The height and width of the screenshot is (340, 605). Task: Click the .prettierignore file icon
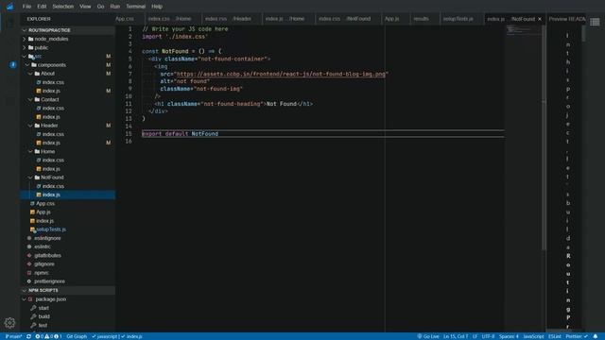pos(29,281)
